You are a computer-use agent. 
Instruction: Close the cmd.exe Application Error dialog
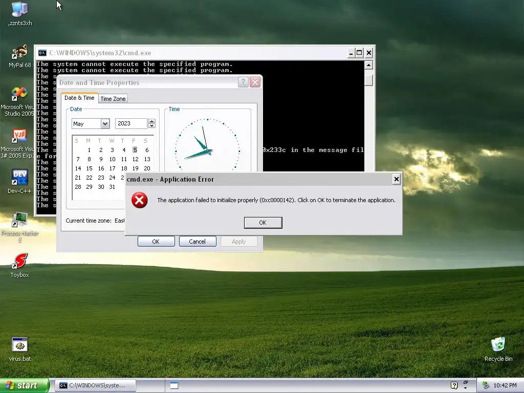click(x=397, y=179)
